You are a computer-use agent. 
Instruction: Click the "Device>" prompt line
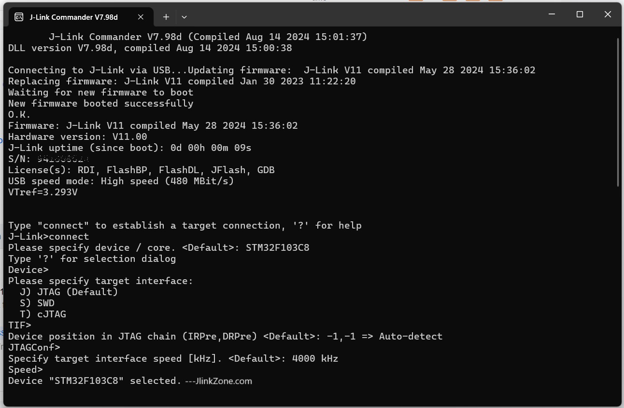[x=28, y=270]
